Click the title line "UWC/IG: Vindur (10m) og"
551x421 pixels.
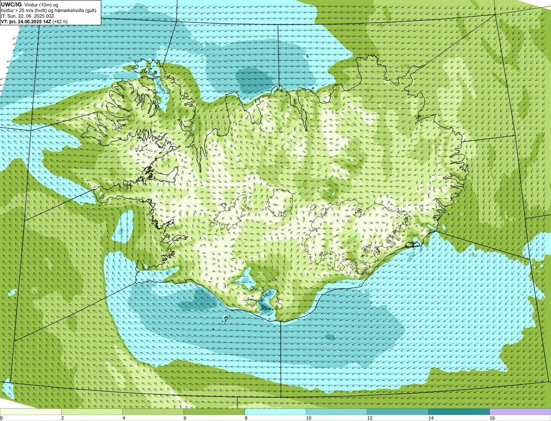point(30,4)
